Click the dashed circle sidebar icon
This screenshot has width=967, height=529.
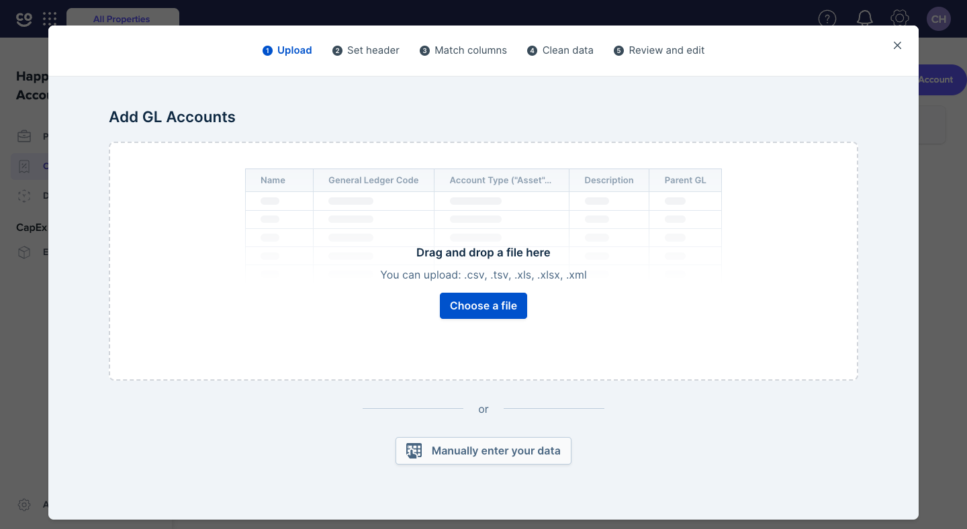24,195
